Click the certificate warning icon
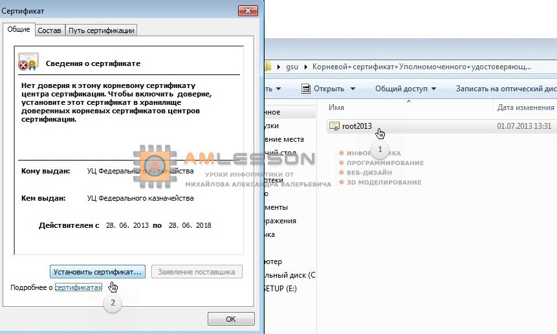557x334 pixels. pyautogui.click(x=28, y=61)
